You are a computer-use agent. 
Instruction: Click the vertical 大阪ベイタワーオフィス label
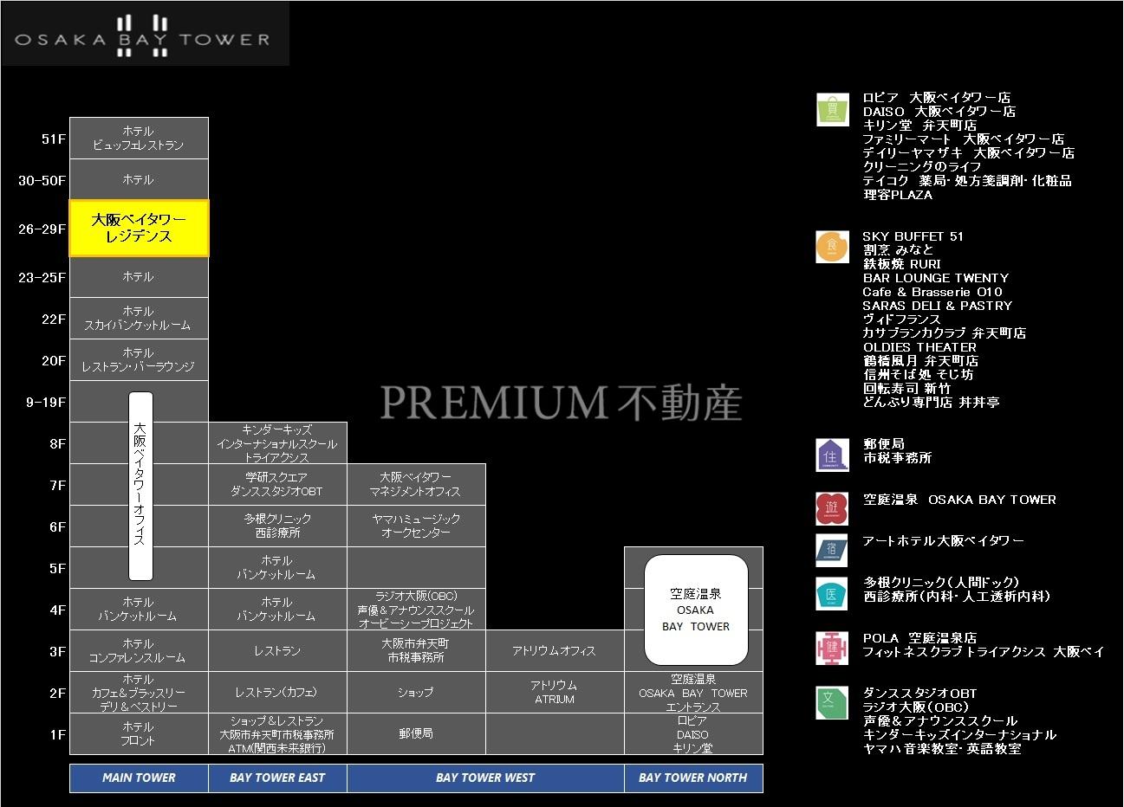tap(140, 485)
